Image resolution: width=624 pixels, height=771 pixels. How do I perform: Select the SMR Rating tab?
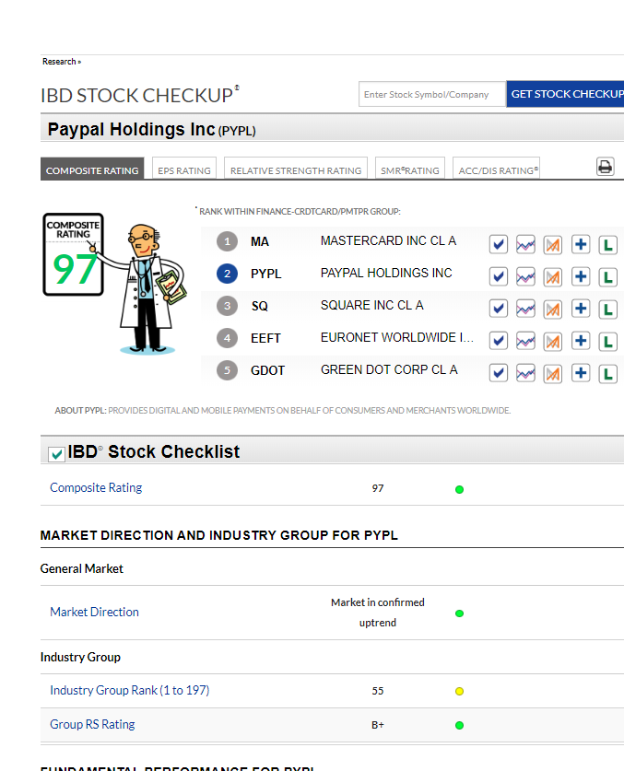[409, 170]
